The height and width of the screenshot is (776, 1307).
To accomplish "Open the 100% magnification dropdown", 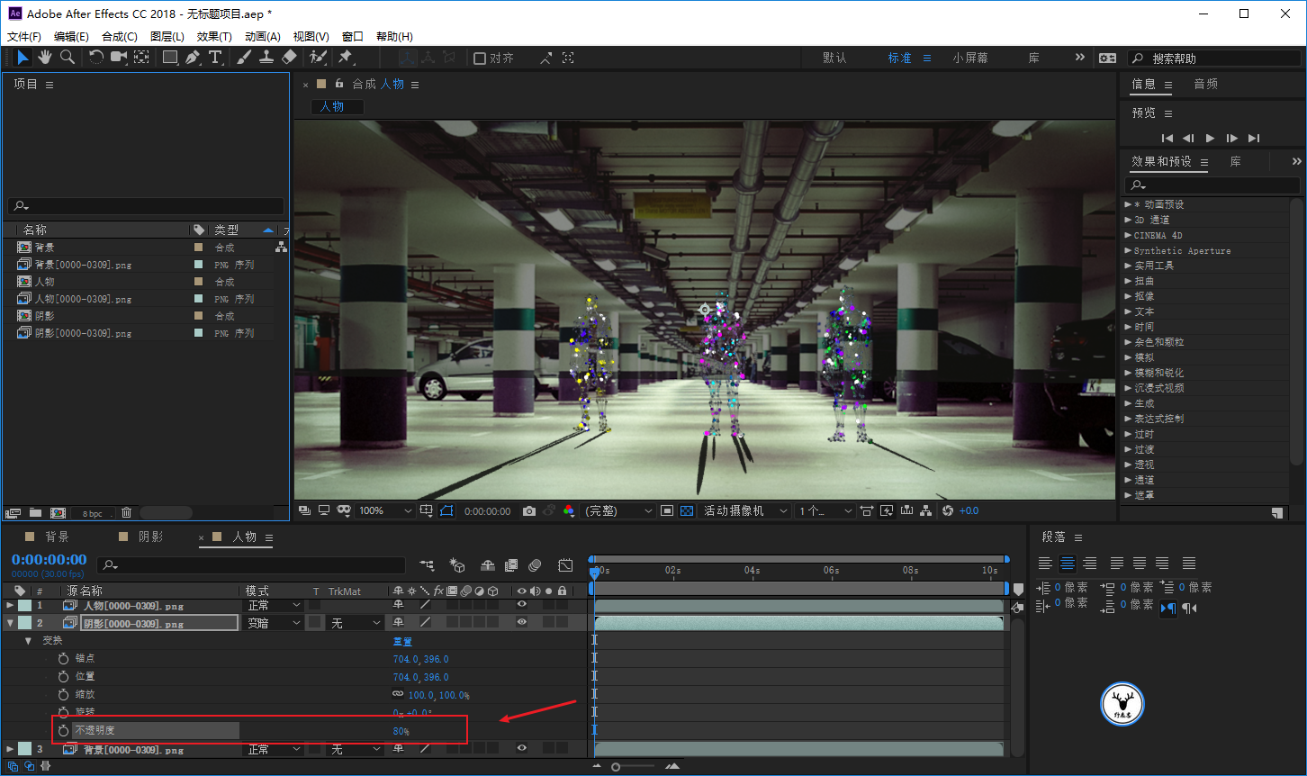I will pos(385,511).
